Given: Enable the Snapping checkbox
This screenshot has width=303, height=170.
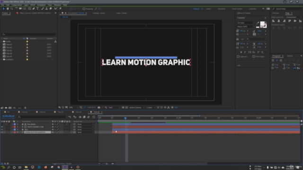Looking at the screenshot, I should [x=84, y=9].
